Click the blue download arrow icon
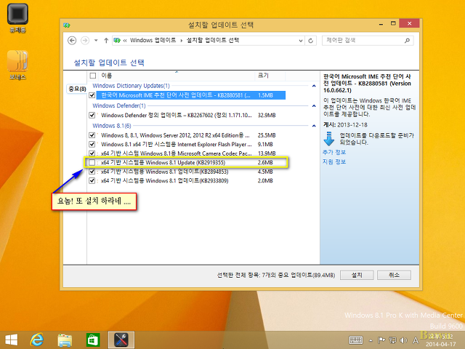465x349 pixels. (x=329, y=139)
